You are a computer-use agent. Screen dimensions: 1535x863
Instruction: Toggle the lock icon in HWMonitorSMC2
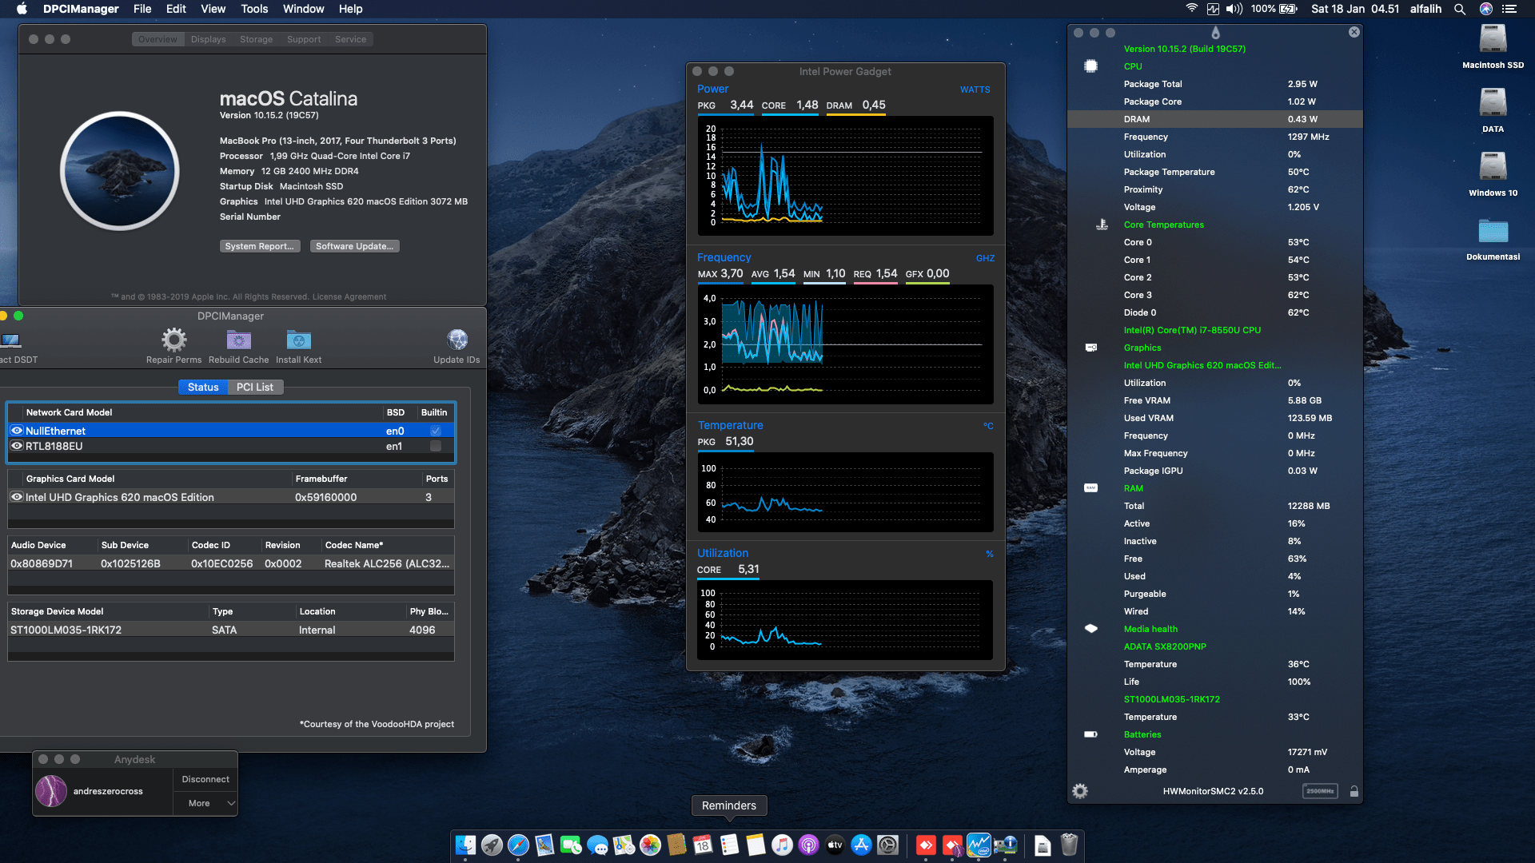tap(1354, 791)
